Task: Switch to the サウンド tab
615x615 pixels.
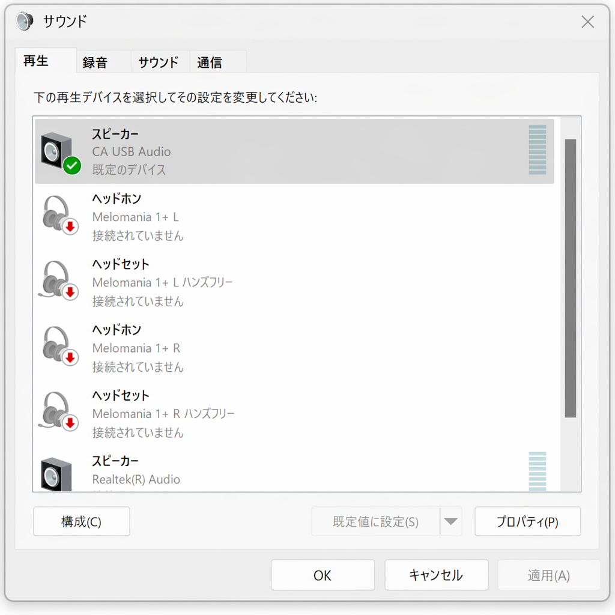Action: tap(160, 62)
